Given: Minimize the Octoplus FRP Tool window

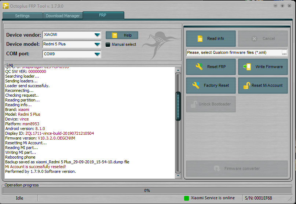Looking at the screenshot, I should tap(275, 6).
